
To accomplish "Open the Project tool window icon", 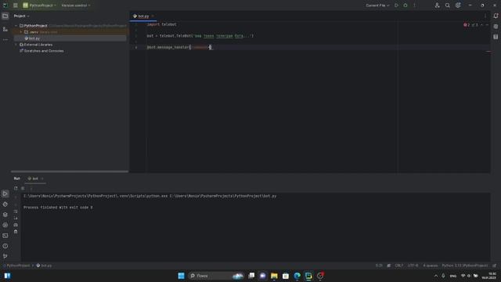I will [x=5, y=16].
